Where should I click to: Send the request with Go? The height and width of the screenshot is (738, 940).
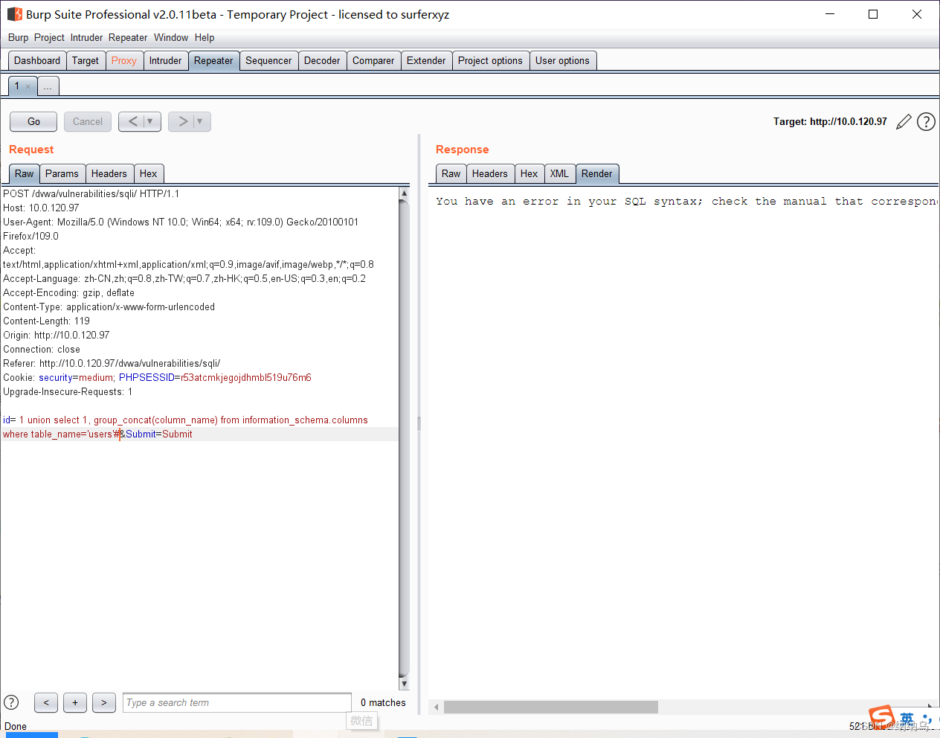pyautogui.click(x=33, y=121)
